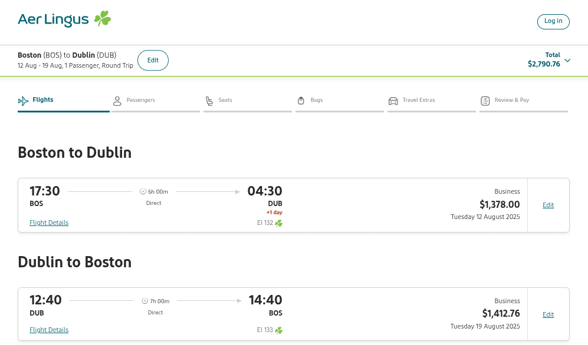Image resolution: width=588 pixels, height=345 pixels.
Task: Edit the Dublin to Boston flight selection
Action: click(x=548, y=314)
